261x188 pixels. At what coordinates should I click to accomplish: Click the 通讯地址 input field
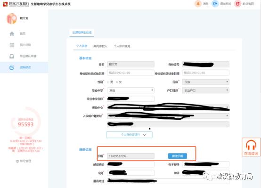(x=168, y=181)
